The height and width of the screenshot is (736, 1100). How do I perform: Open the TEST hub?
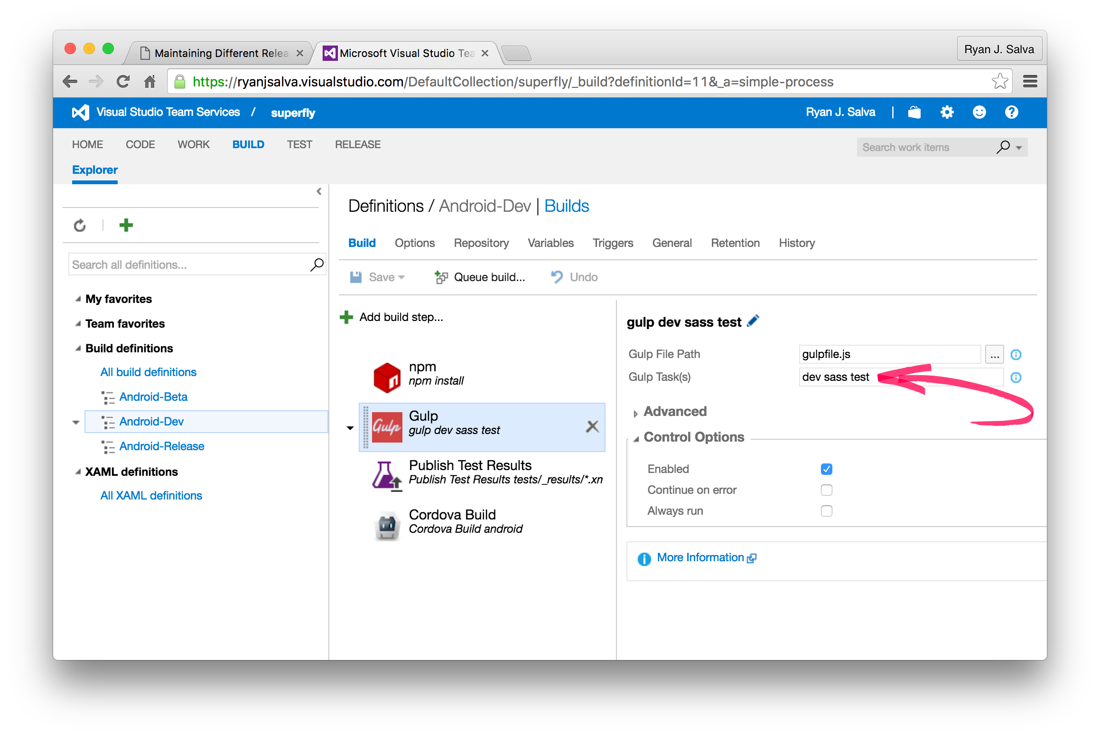pyautogui.click(x=299, y=144)
